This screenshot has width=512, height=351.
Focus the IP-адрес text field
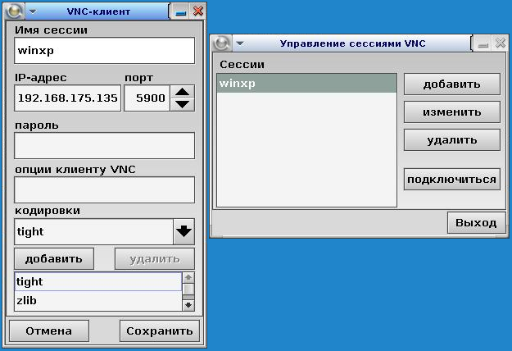point(67,99)
